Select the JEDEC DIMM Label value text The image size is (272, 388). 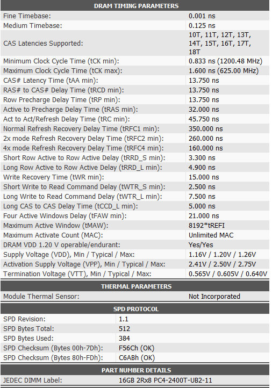166,380
